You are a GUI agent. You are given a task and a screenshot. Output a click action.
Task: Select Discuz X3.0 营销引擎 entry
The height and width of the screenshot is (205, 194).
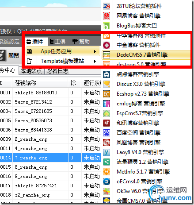pos(141,84)
